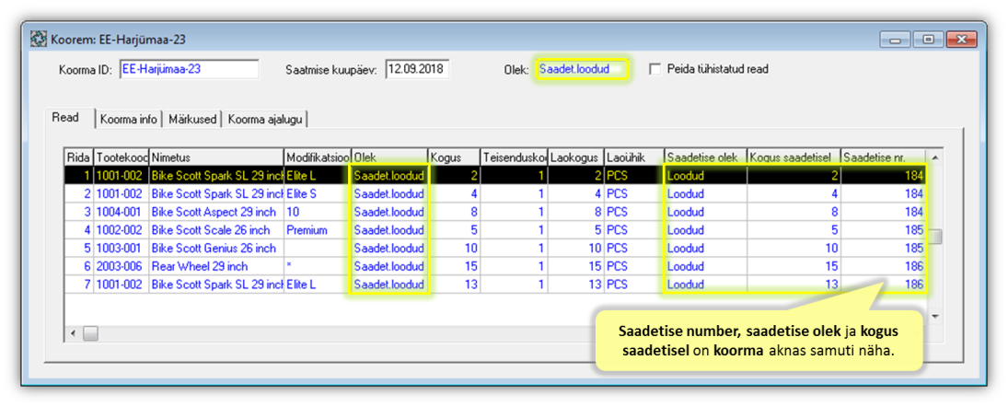Click the Olek status field at top
Image resolution: width=1008 pixels, height=407 pixels.
click(x=582, y=69)
